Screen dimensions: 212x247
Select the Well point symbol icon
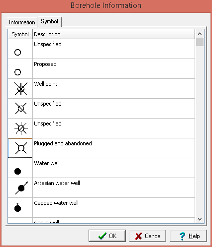click(21, 89)
